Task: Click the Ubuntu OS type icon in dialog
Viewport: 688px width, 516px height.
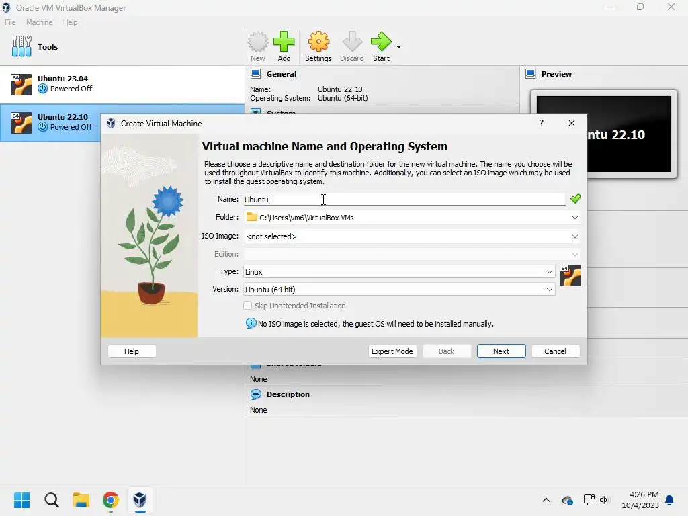Action: tap(570, 275)
